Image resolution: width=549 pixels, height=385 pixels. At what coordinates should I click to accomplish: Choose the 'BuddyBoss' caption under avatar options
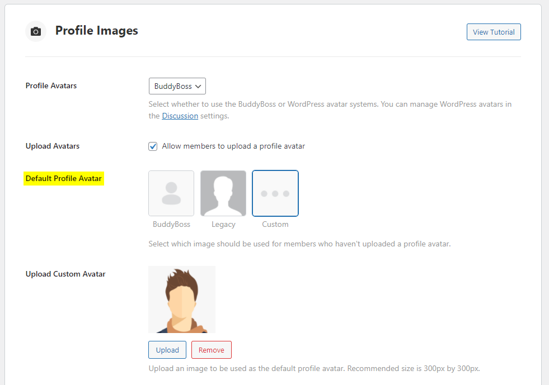[171, 224]
